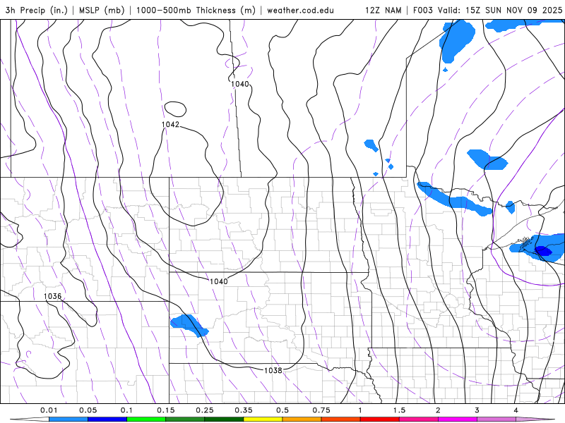Select the 1040 isobar label above the 1042 label

click(240, 84)
